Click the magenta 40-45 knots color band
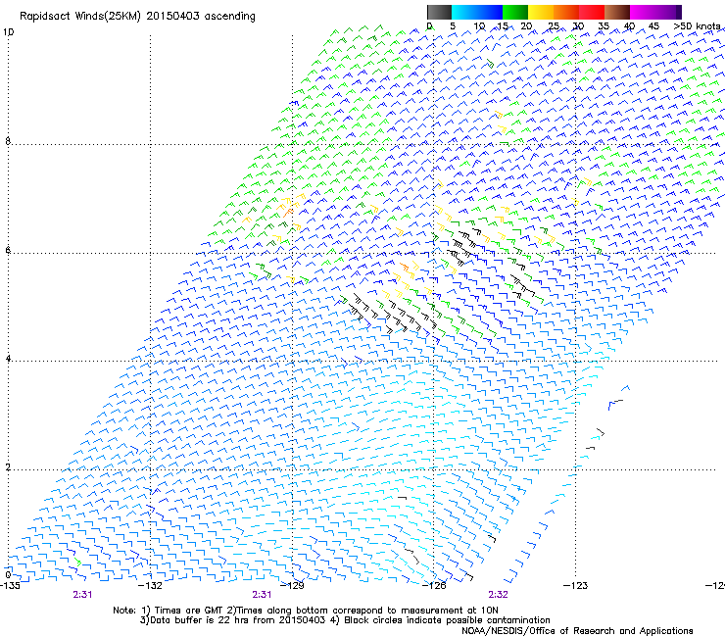 643,12
